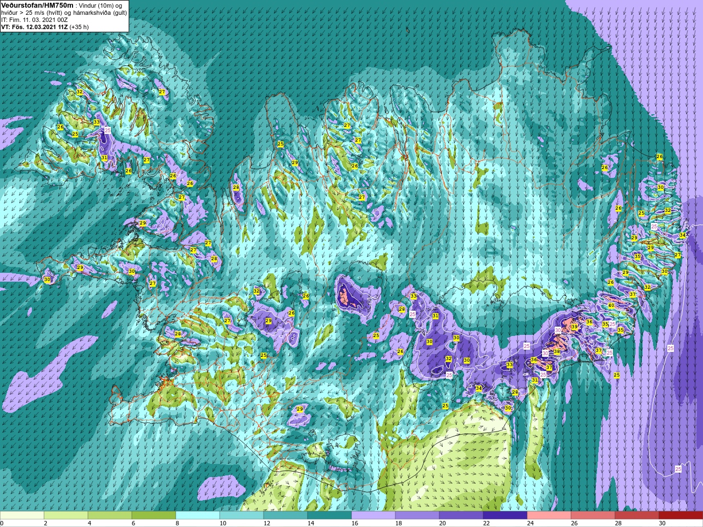Select the green 4–6 m/s legend swatch
Screen dimensions: 703x527
pos(110,515)
